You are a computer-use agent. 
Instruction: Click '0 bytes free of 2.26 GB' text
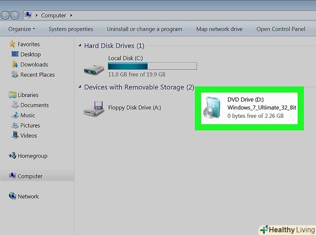pyautogui.click(x=255, y=116)
